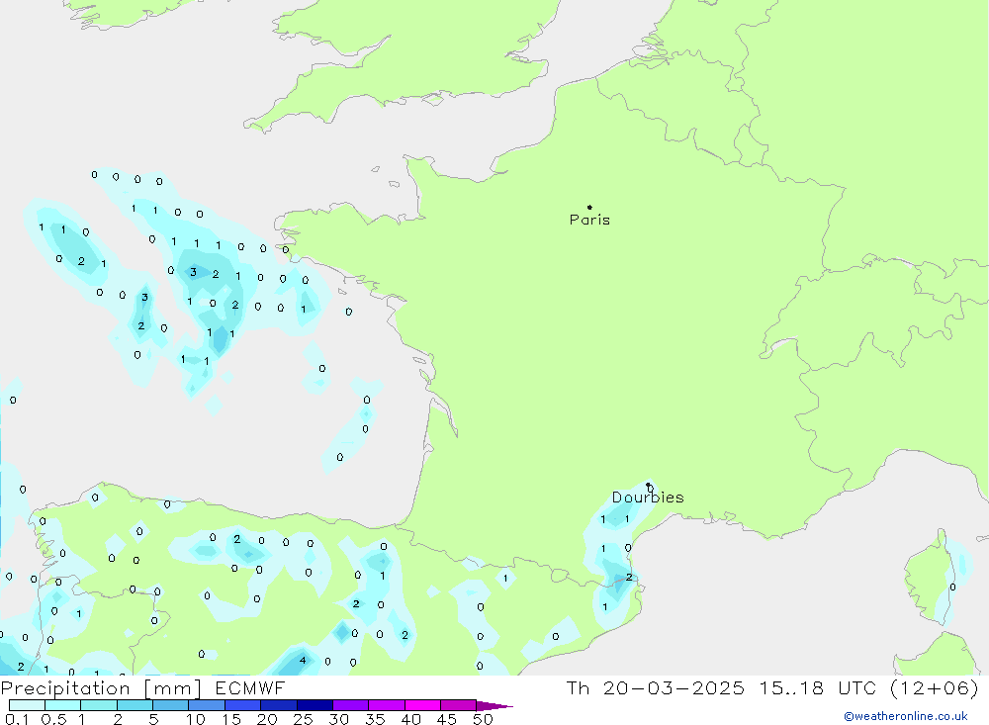Click the Paris city label
Image resolution: width=989 pixels, height=725 pixels.
(589, 220)
